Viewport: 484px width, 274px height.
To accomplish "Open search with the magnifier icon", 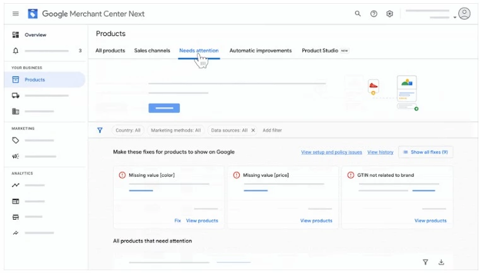I will pos(358,14).
